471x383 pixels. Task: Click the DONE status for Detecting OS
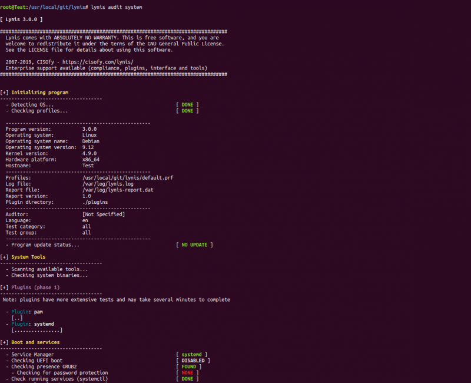[187, 104]
